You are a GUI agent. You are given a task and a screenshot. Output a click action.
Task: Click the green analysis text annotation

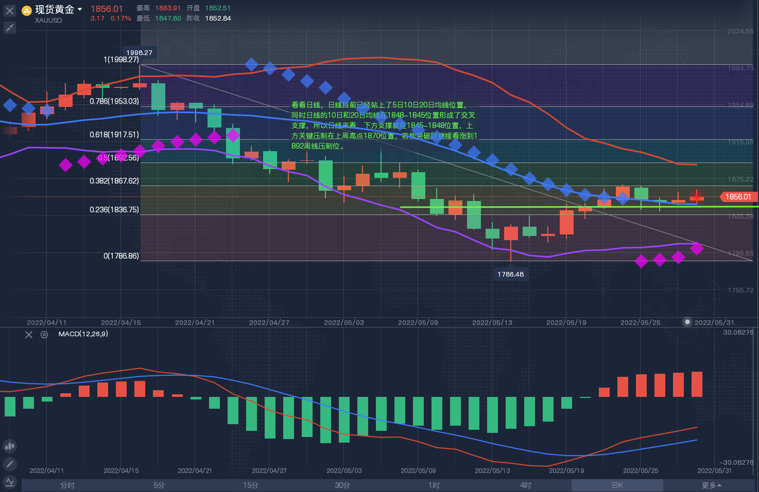(x=384, y=125)
